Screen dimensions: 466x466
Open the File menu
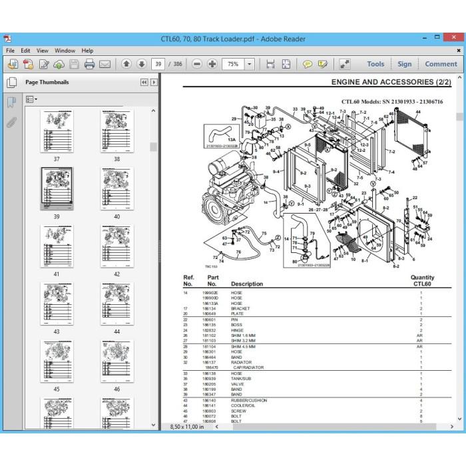tap(10, 51)
